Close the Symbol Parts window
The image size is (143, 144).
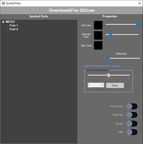click(140, 3)
